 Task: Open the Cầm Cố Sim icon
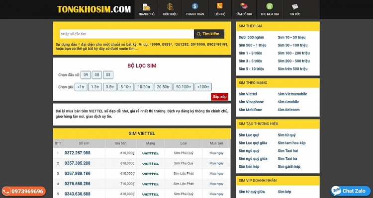coord(244,6)
